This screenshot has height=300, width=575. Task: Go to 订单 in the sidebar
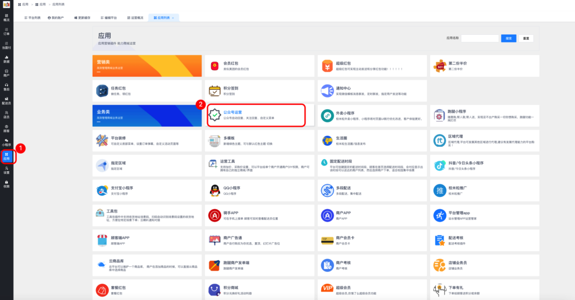(x=6, y=31)
